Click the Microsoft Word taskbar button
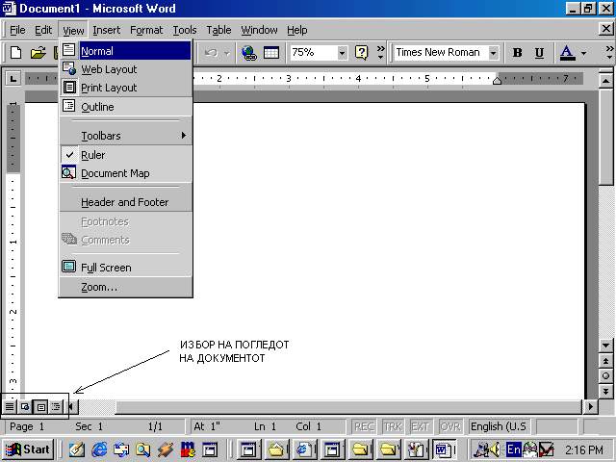 [446, 449]
